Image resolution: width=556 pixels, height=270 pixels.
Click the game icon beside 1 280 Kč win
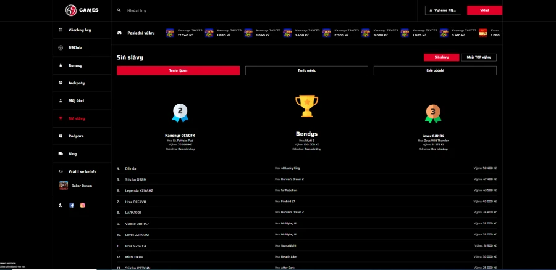[209, 33]
